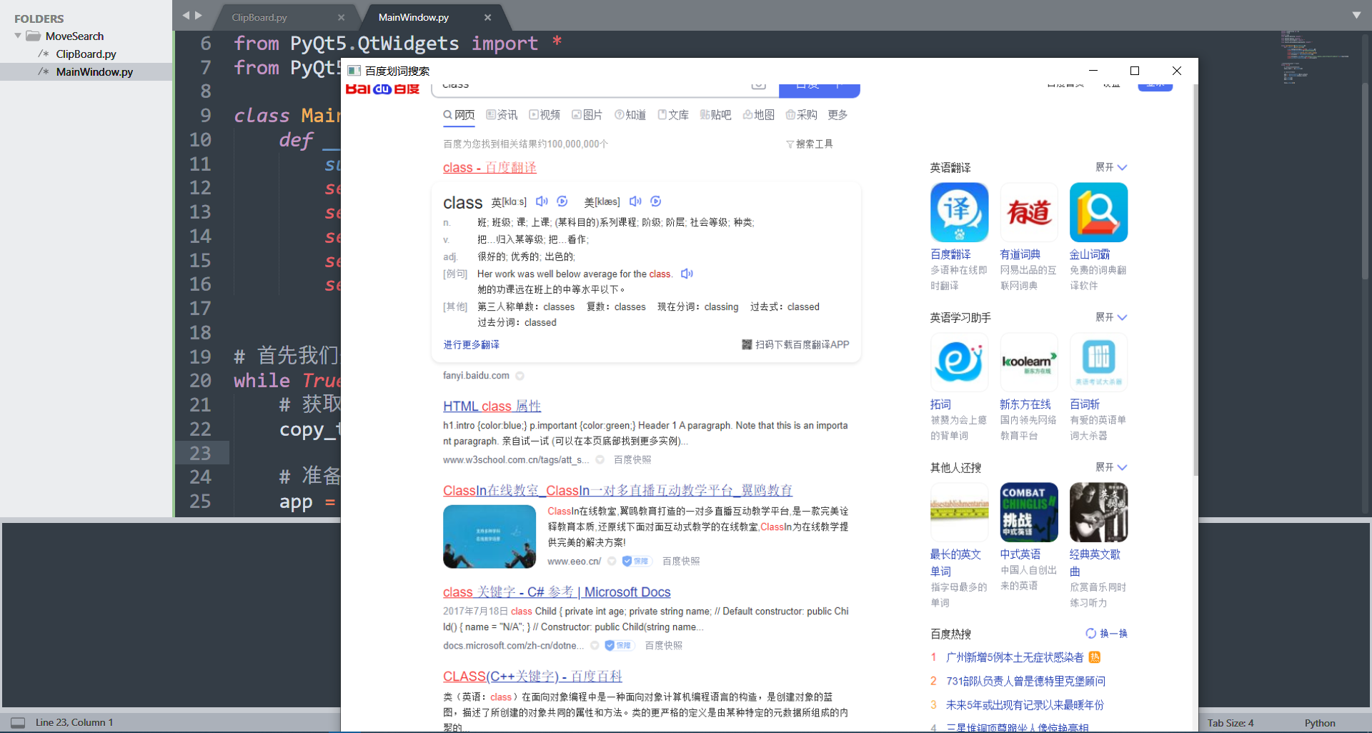Click repeat pronunciation icon after UK speaker
1372x733 pixels.
point(562,201)
